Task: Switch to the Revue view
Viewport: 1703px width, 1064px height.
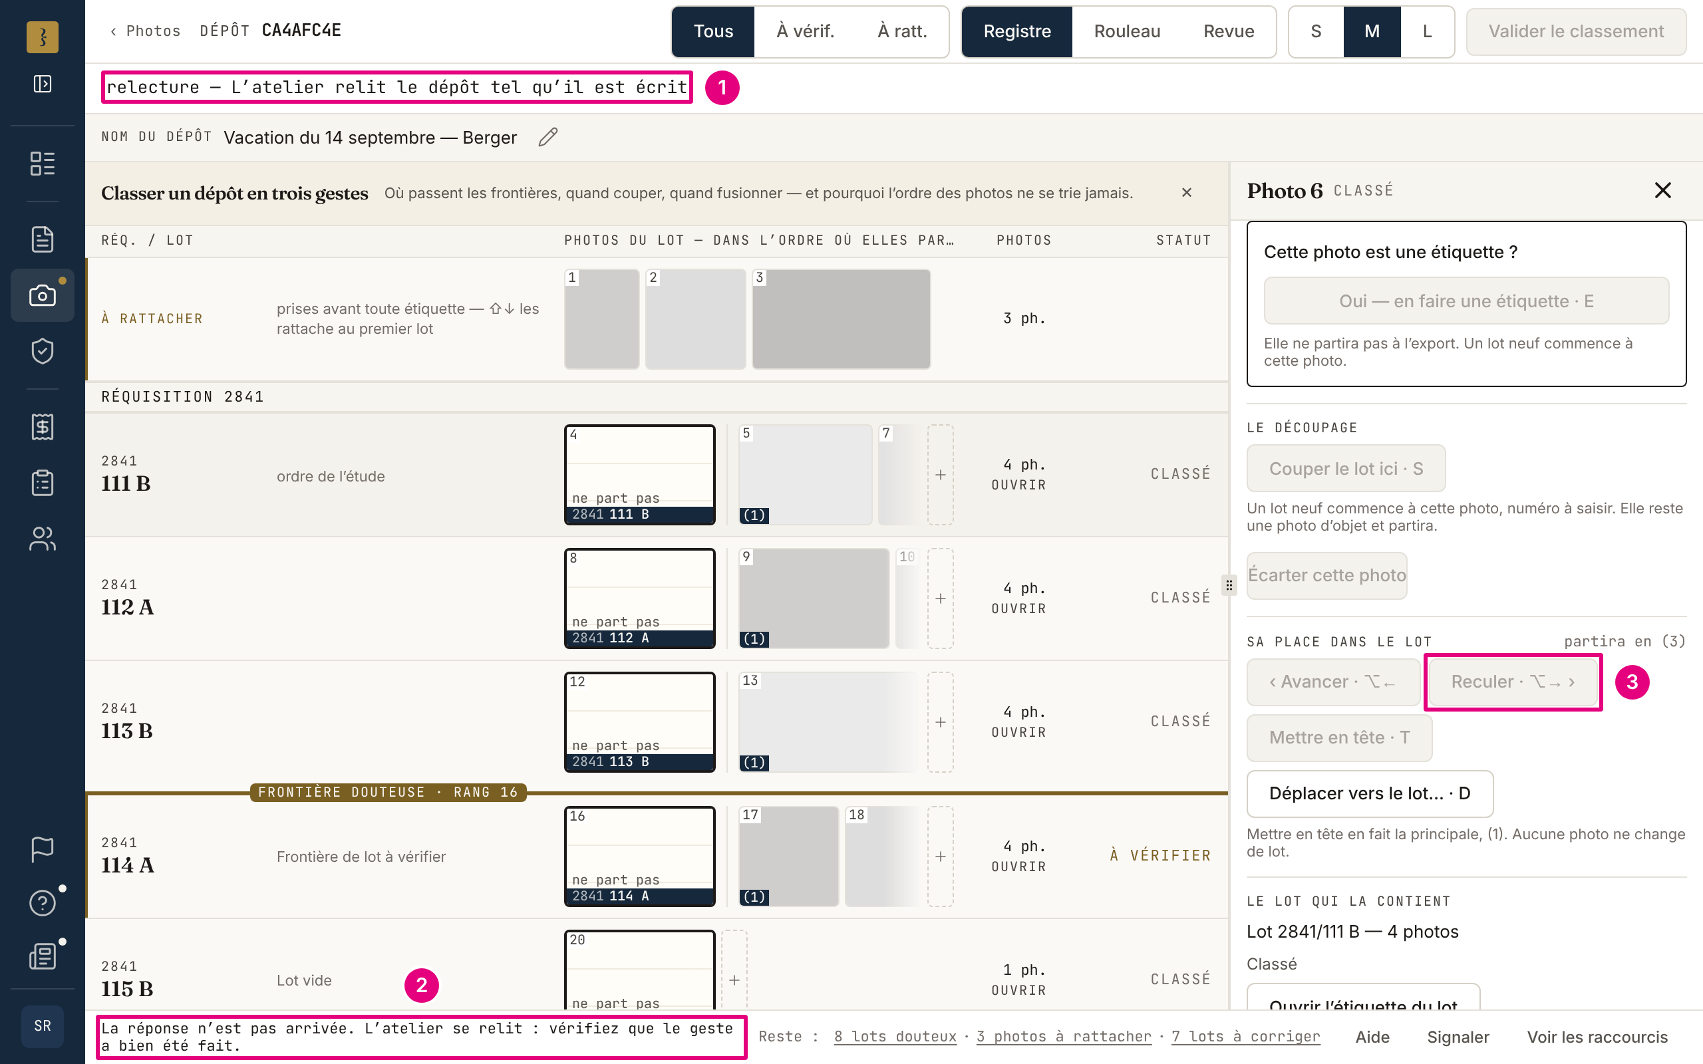Action: click(1229, 31)
